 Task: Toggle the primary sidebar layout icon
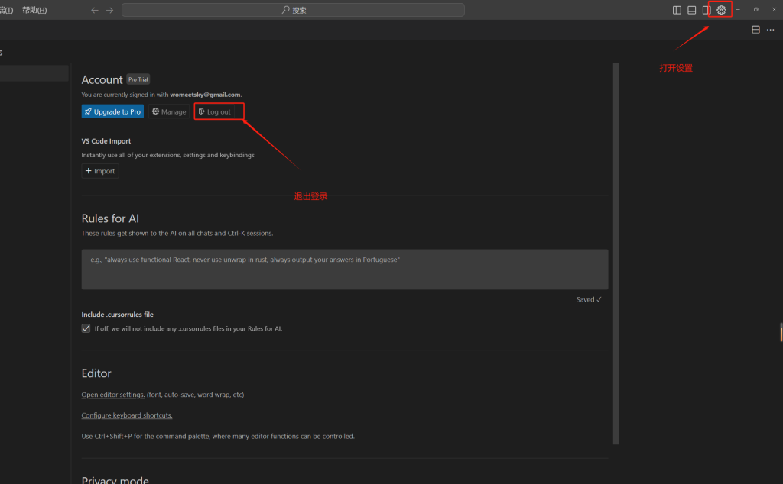pyautogui.click(x=677, y=10)
